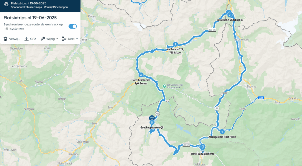
Task: Expand the Deel share dropdown
Action: point(70,39)
